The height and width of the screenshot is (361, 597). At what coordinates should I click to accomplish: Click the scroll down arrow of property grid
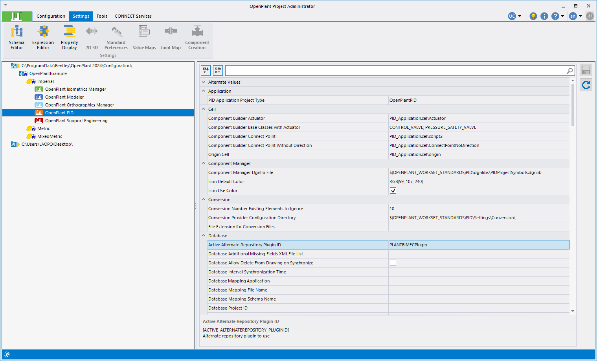click(x=573, y=311)
